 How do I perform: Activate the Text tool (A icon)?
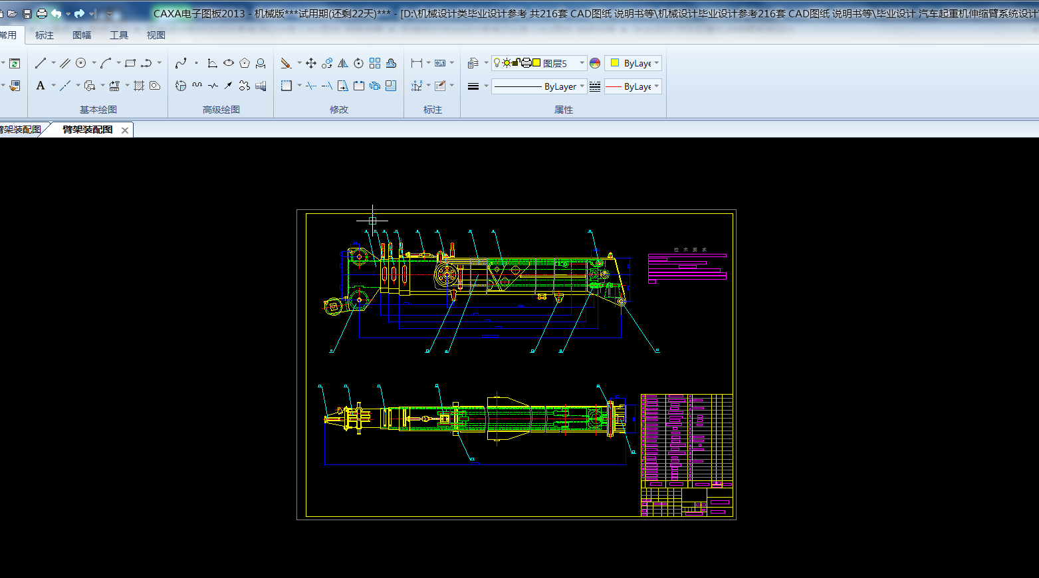(41, 86)
